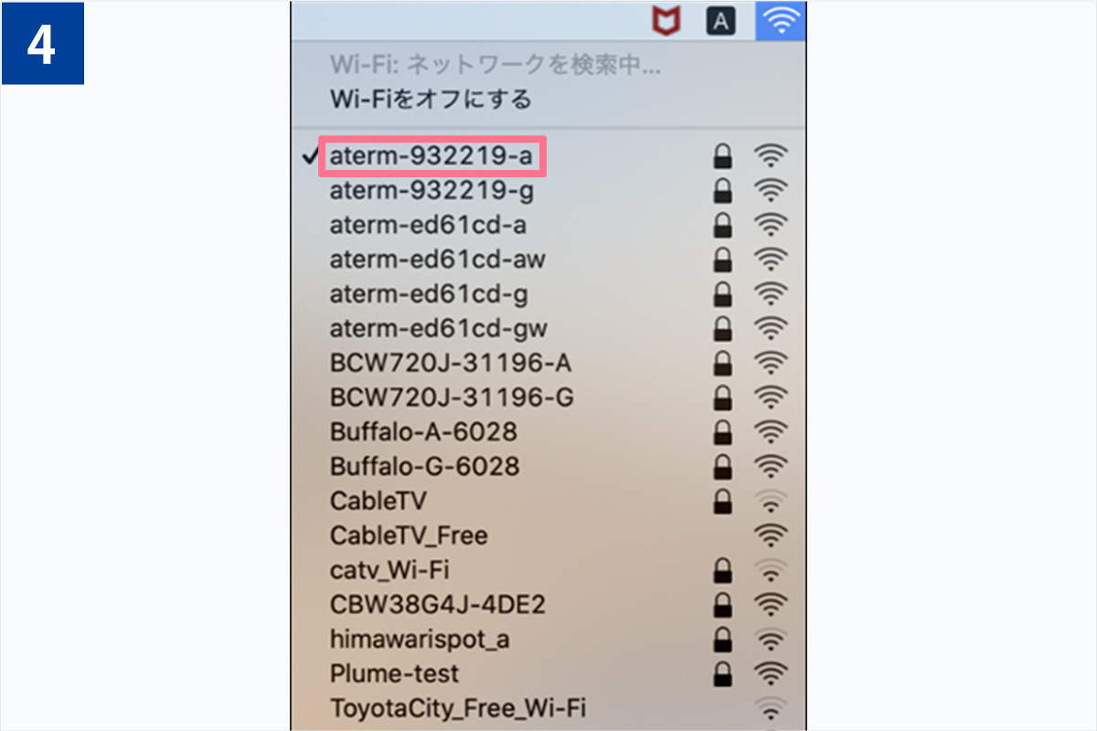
Task: Join the catv_Wi-Fi network
Action: [x=548, y=570]
